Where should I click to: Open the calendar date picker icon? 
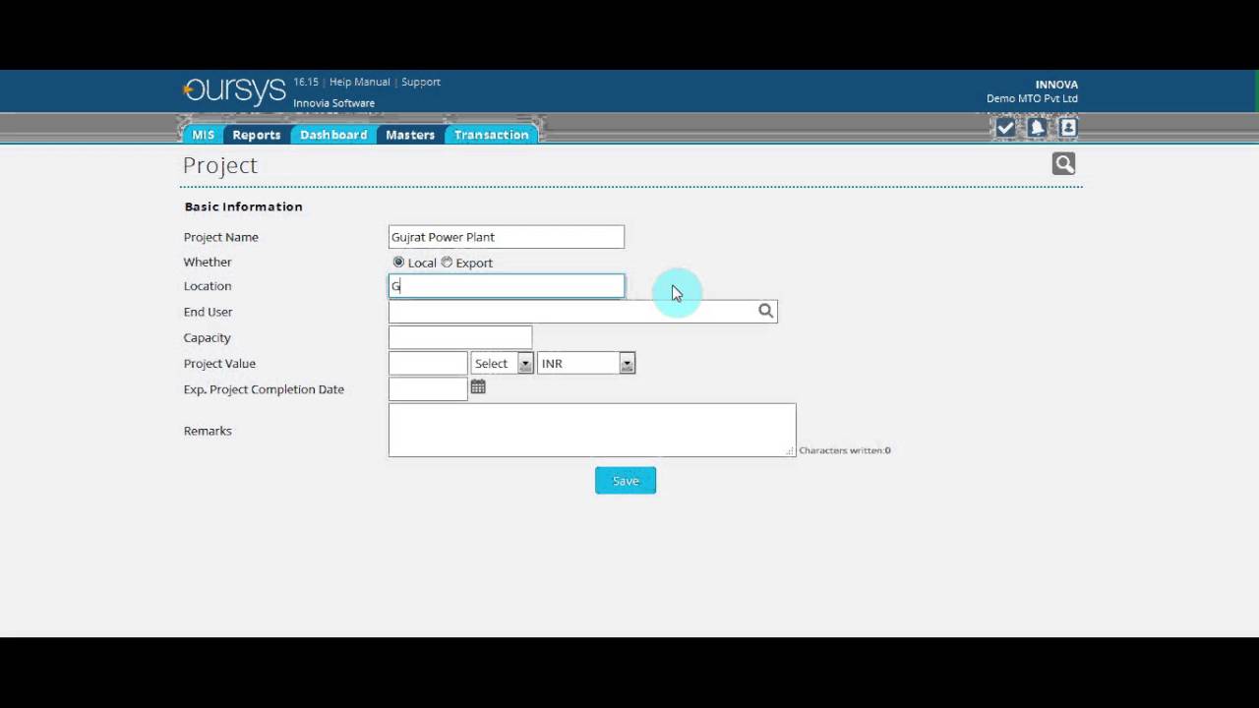[x=478, y=387]
